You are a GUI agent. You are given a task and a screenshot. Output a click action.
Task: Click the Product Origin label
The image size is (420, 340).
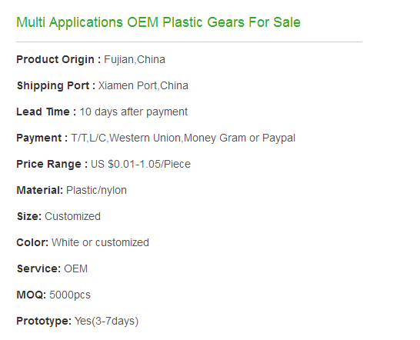[58, 59]
